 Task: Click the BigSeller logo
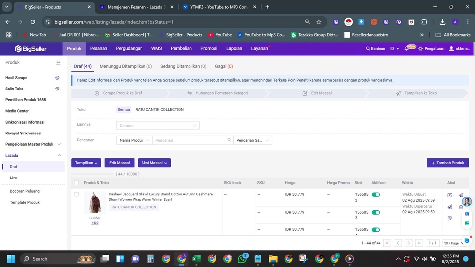(30, 49)
